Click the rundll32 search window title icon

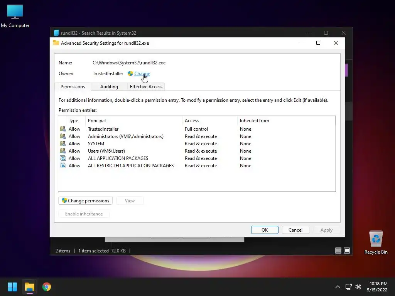[56, 33]
